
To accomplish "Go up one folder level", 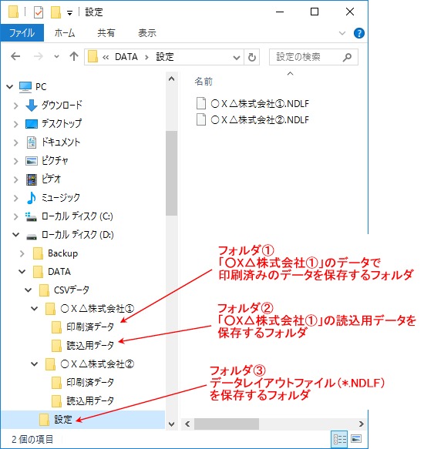I will pyautogui.click(x=74, y=56).
